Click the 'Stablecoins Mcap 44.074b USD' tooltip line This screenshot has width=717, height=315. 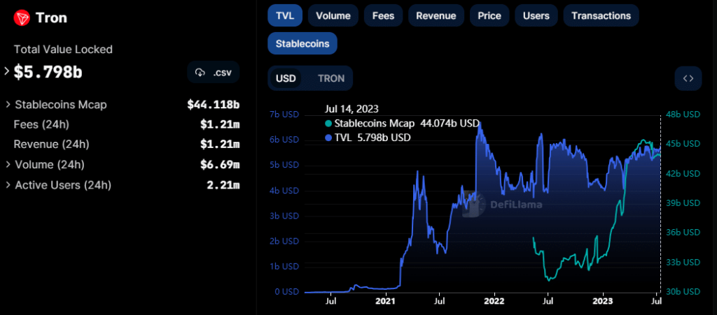click(x=403, y=124)
